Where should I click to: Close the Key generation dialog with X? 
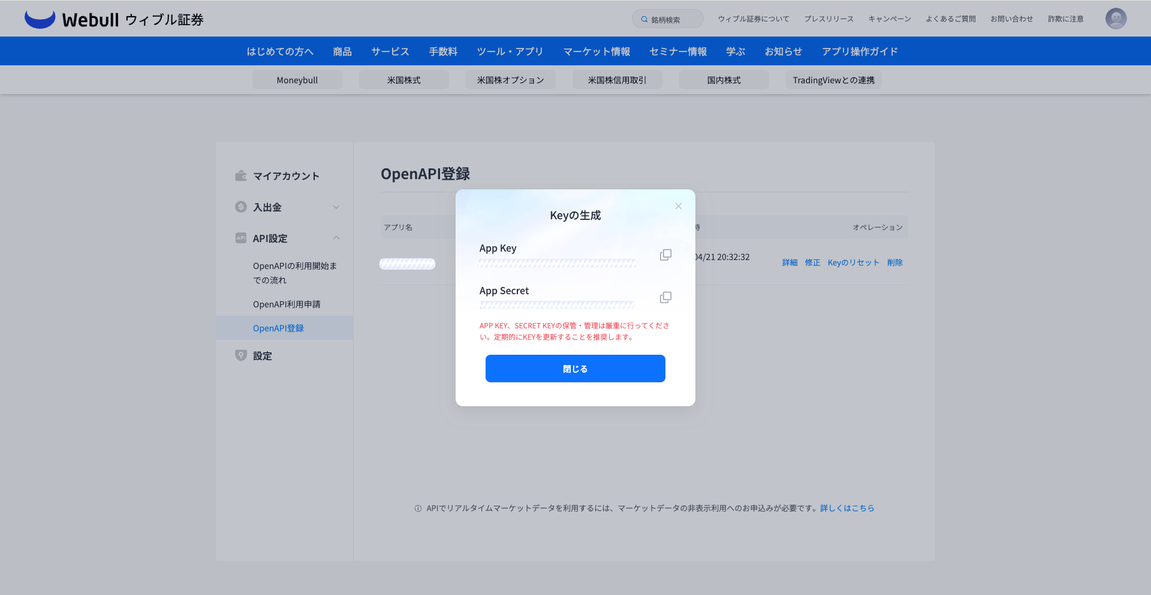click(678, 206)
